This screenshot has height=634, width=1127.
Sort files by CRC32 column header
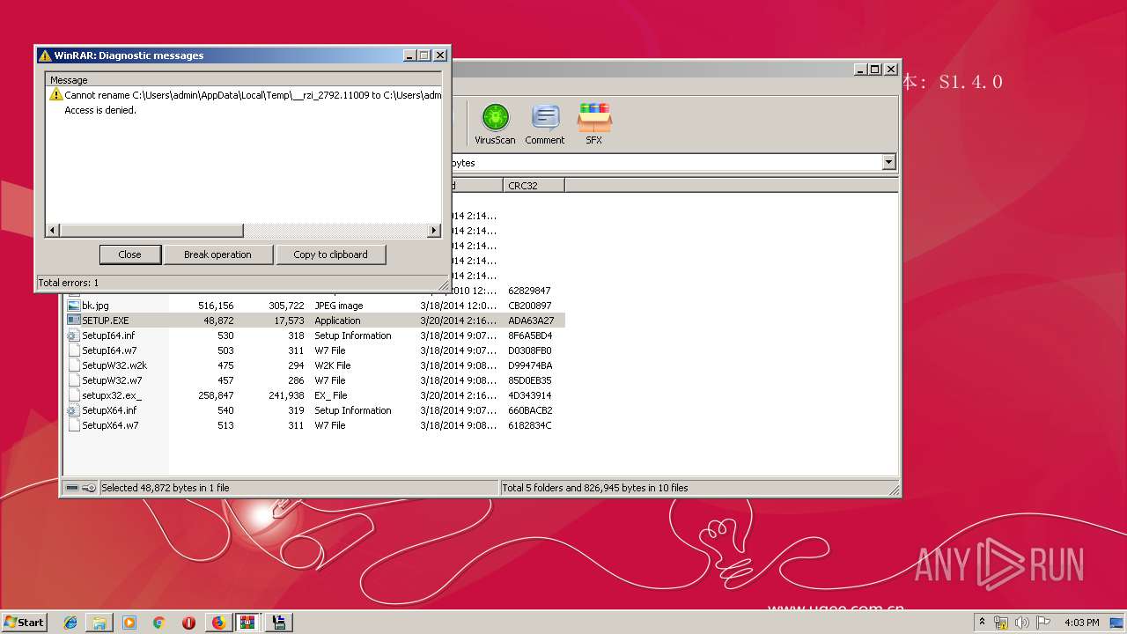(x=534, y=185)
